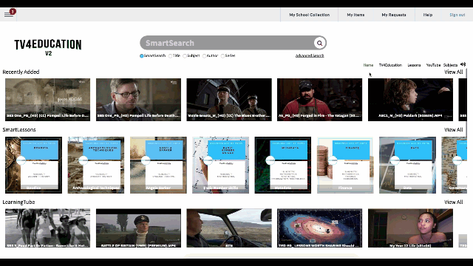This screenshot has width=473, height=266.
Task: Open the hamburger menu with notification badge
Action: coord(9,14)
